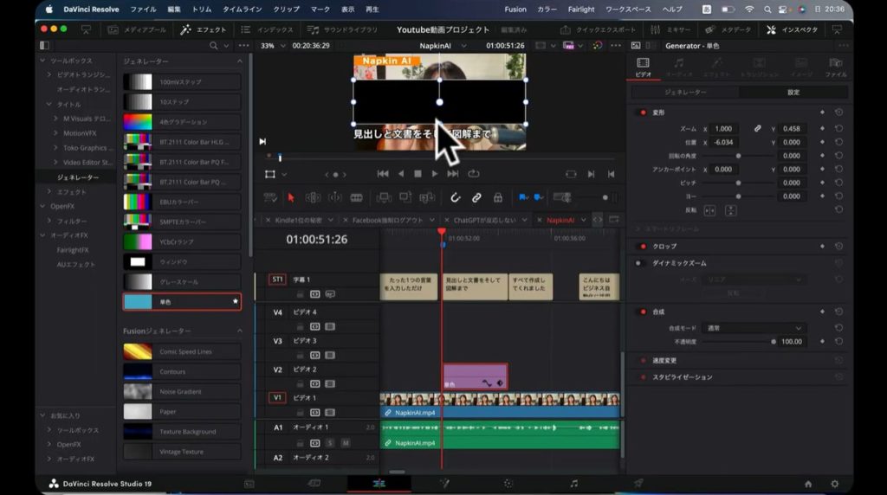
Task: Disable the 変形 transform section toggle
Action: 642,112
